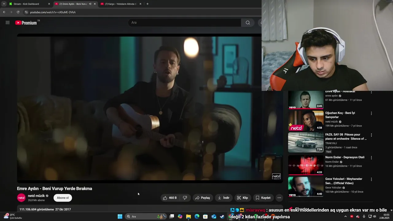Open the netd müzik channel name link

pos(36,196)
